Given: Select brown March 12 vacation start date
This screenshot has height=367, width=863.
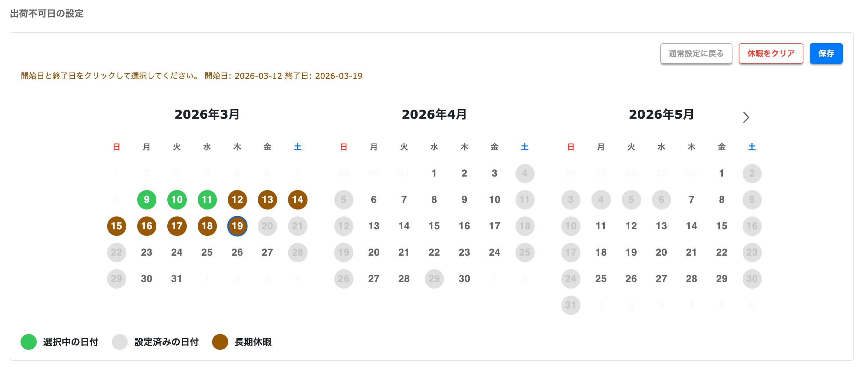Looking at the screenshot, I should [237, 200].
